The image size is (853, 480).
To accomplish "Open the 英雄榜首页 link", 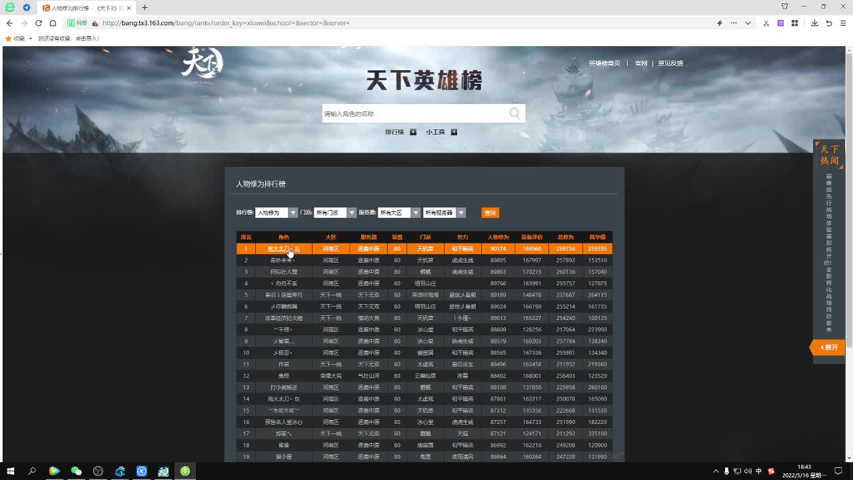I will [x=604, y=63].
